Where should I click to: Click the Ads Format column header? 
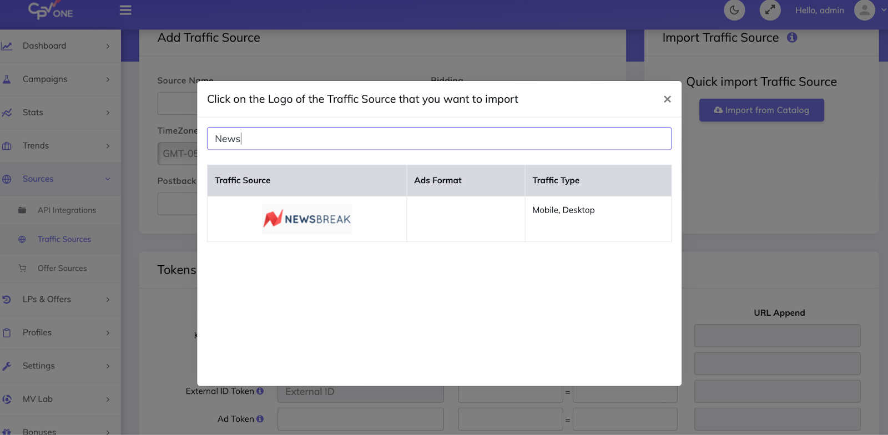click(466, 180)
